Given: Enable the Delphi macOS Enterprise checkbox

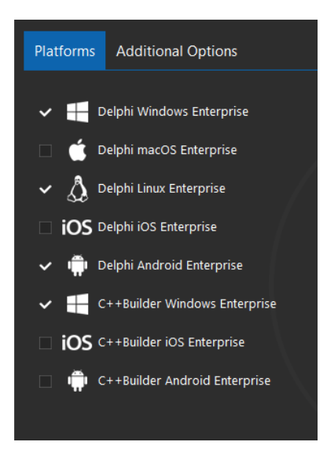Looking at the screenshot, I should pos(46,151).
